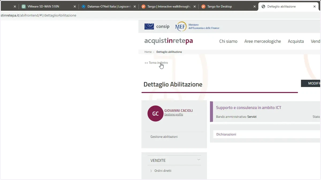Click the Tango Interactive walkthroughs tab favicon
The height and width of the screenshot is (180, 321).
point(143,6)
